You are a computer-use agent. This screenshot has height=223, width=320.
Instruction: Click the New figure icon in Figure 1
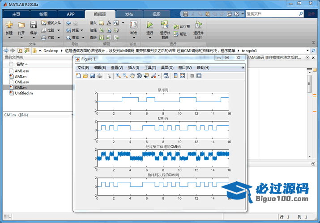[78, 76]
